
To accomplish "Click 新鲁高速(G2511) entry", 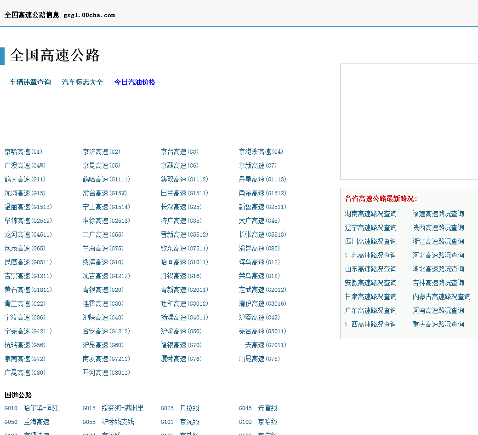I will tap(262, 207).
